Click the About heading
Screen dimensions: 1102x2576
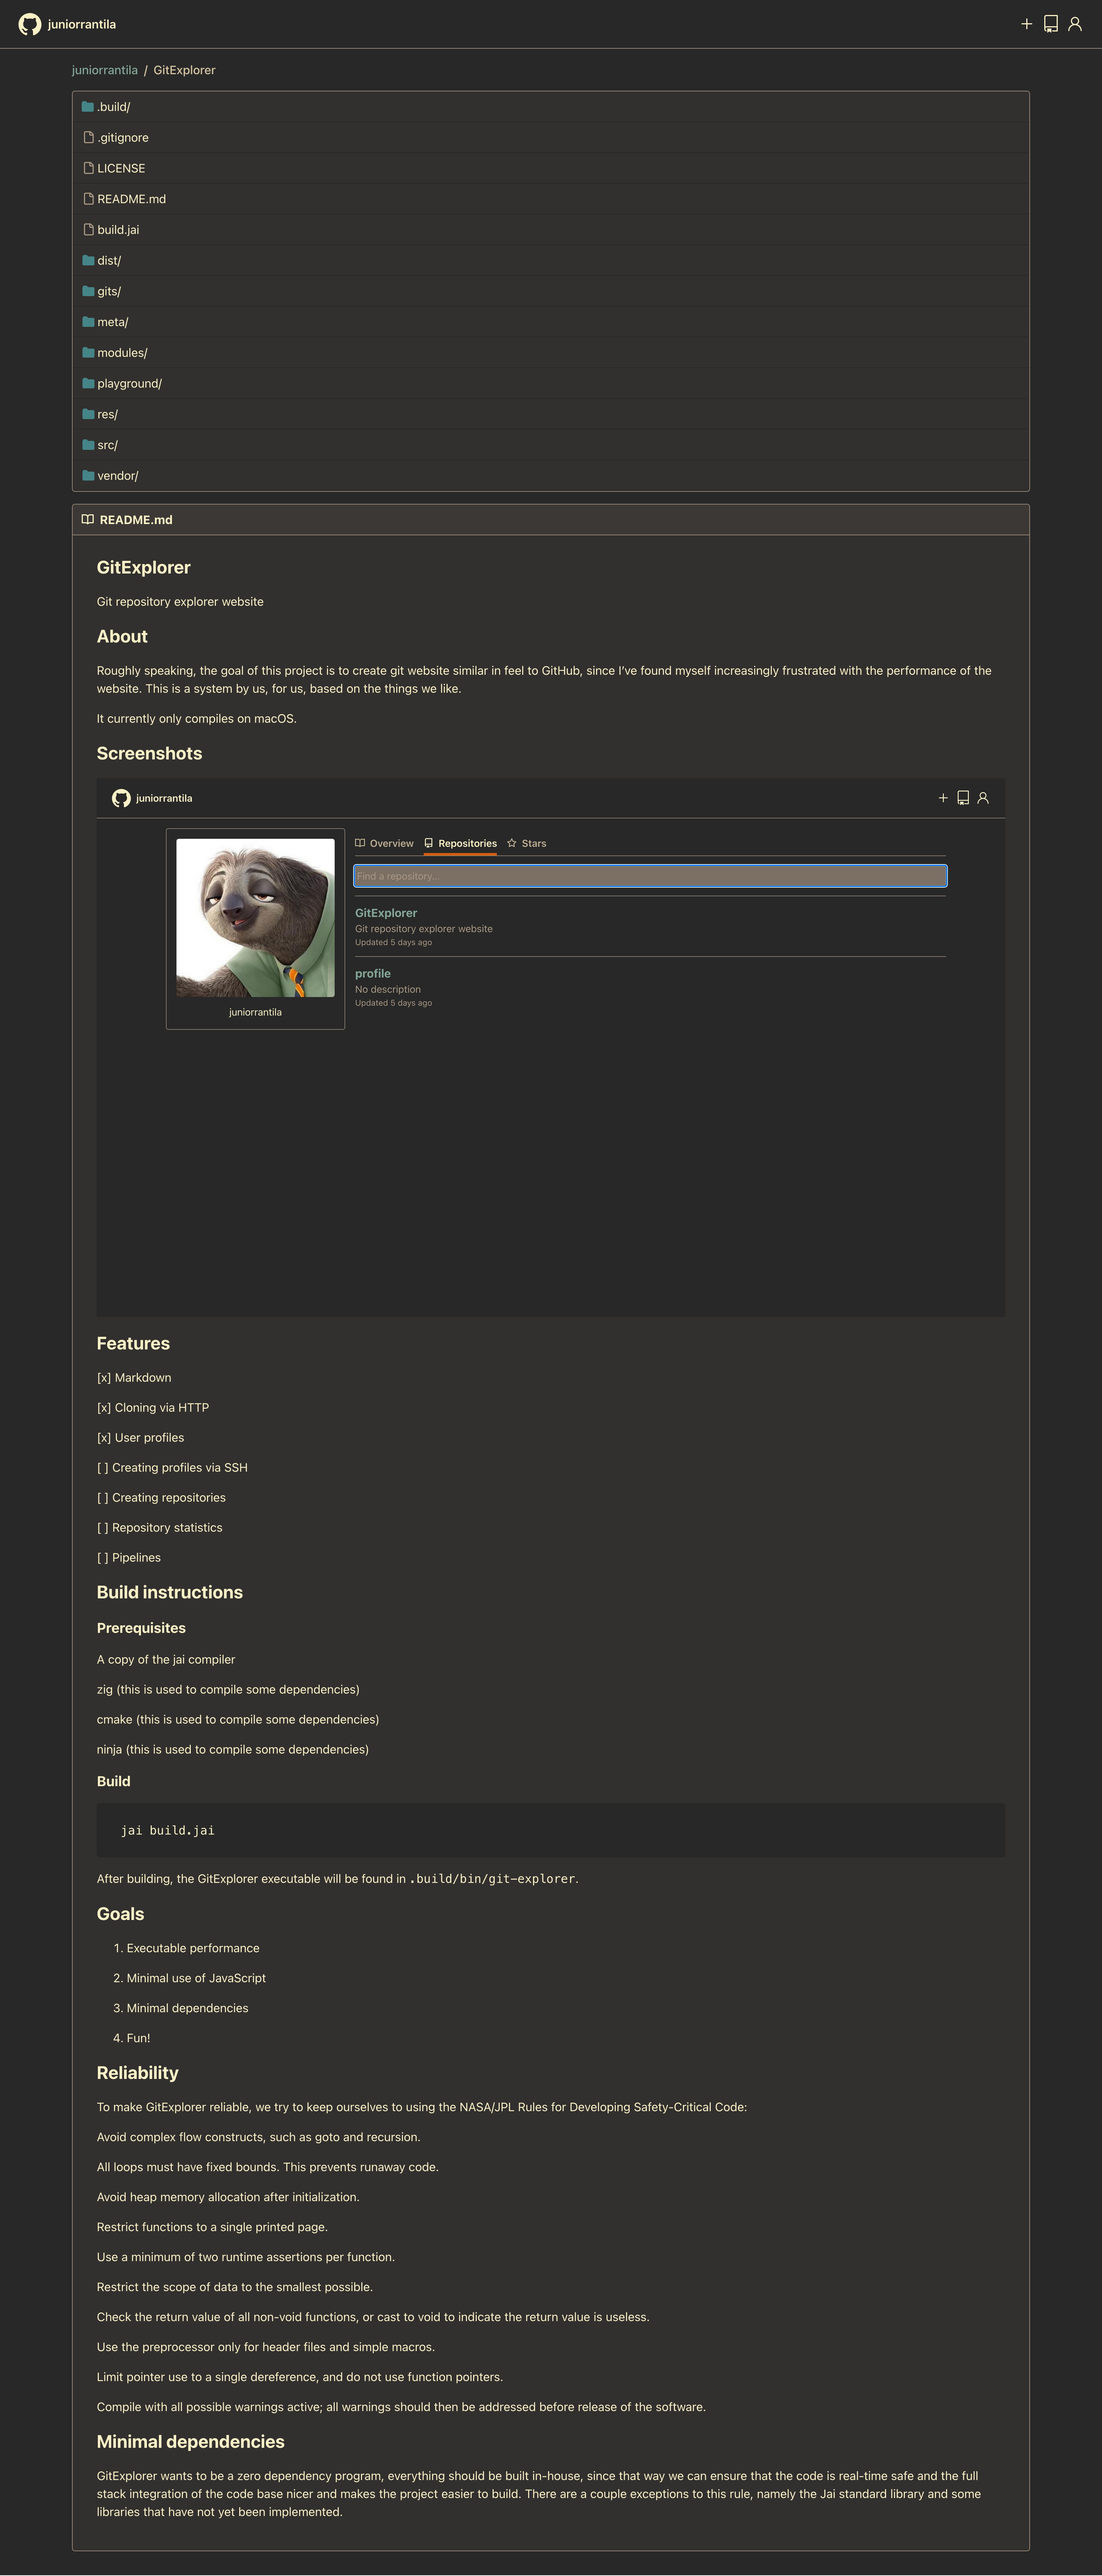(122, 636)
